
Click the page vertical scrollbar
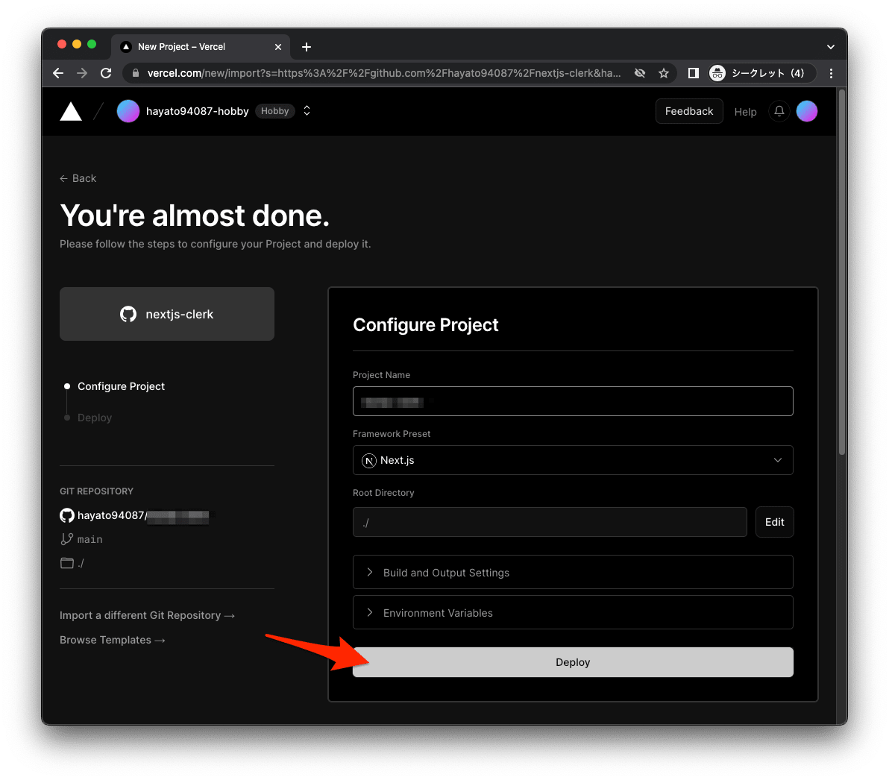point(842,272)
